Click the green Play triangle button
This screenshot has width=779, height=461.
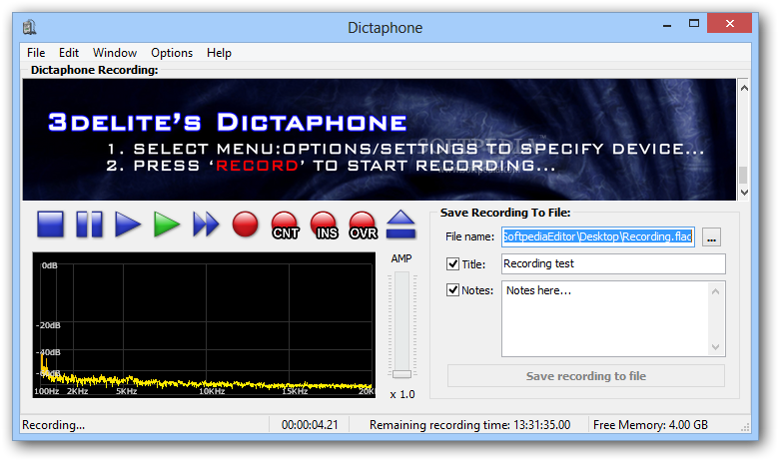click(167, 225)
